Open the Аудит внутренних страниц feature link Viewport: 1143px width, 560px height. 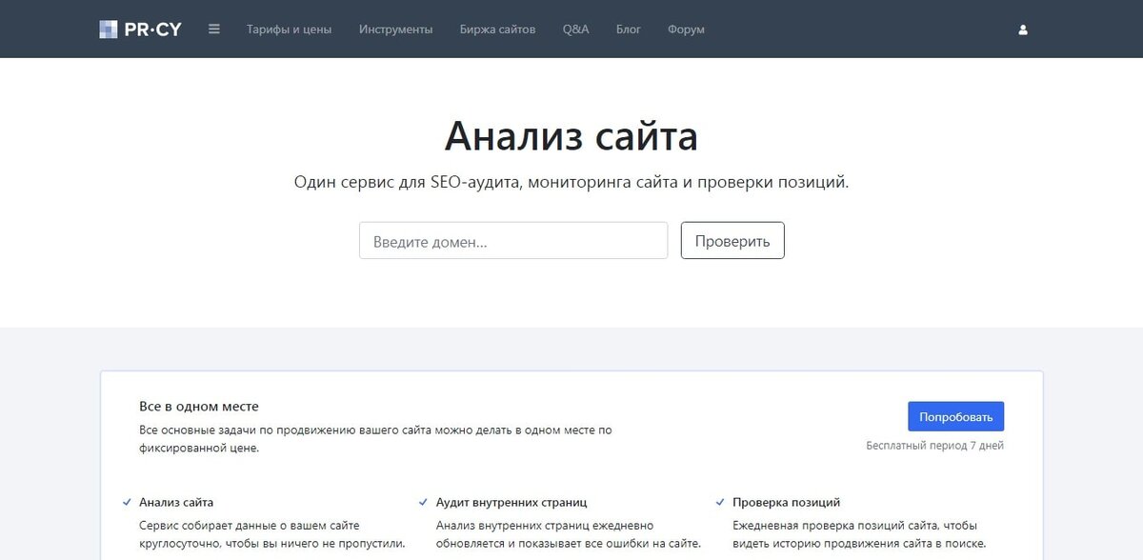[x=511, y=502]
